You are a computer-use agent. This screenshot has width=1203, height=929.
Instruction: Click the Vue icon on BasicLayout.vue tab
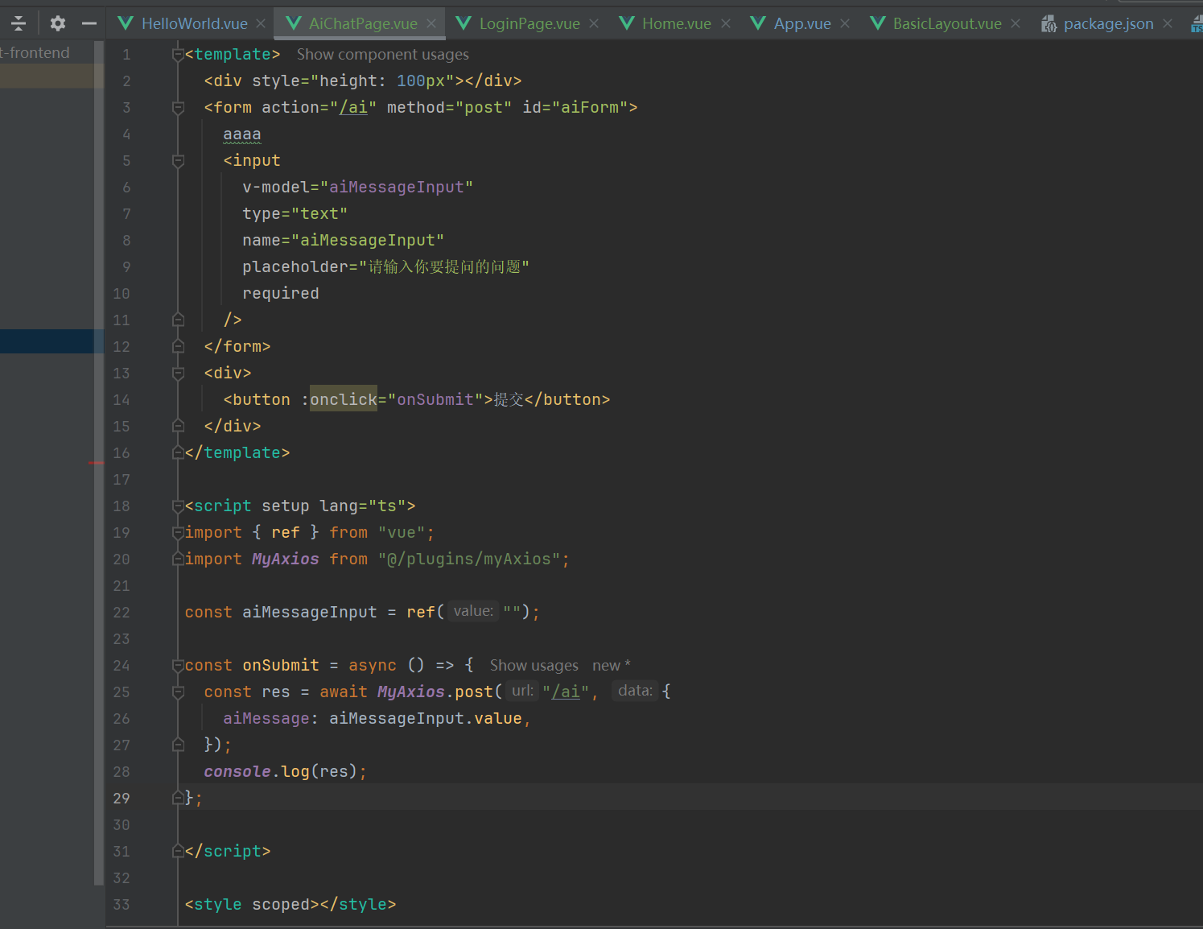pos(878,23)
